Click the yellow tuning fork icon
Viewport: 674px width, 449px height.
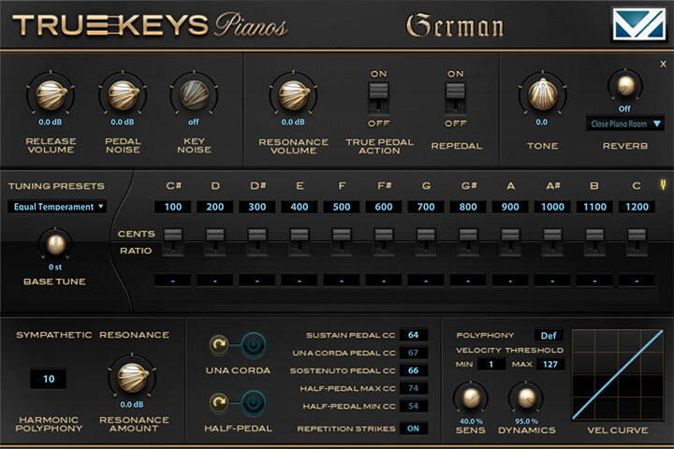tap(664, 183)
